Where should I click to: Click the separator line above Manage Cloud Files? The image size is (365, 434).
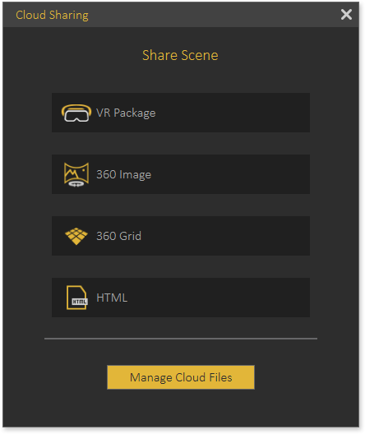(181, 338)
